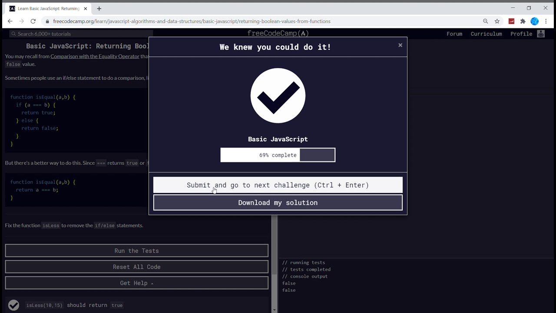Viewport: 556px width, 313px height.
Task: Expand the Get Help dropdown
Action: point(137,283)
